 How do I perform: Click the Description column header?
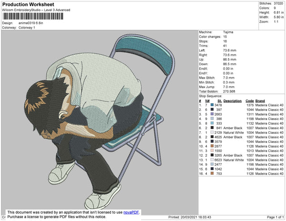(232, 101)
